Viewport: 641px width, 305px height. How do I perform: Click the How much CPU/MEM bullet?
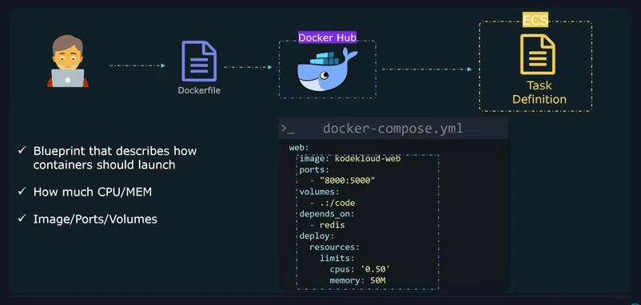pos(93,192)
